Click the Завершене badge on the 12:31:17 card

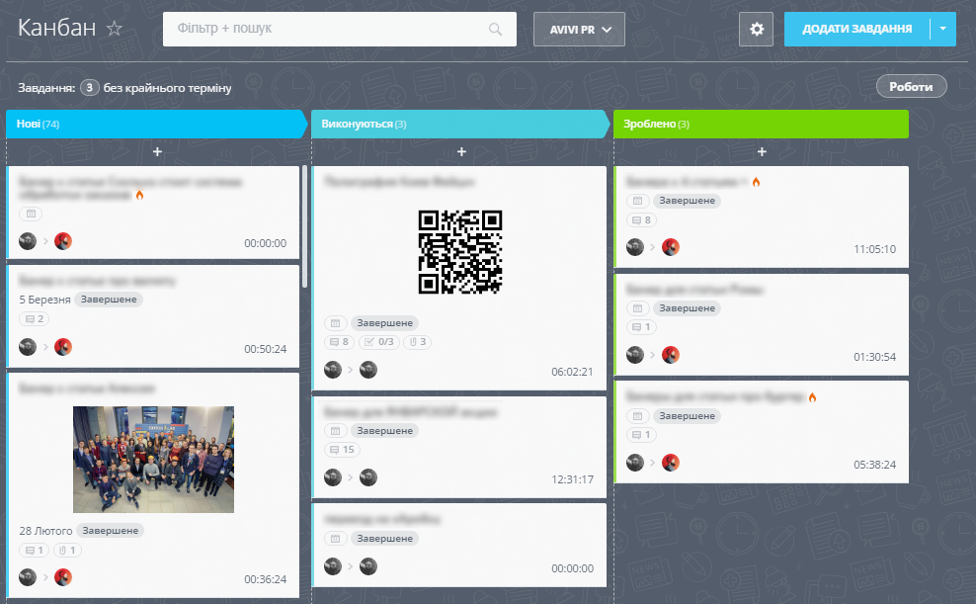point(384,431)
